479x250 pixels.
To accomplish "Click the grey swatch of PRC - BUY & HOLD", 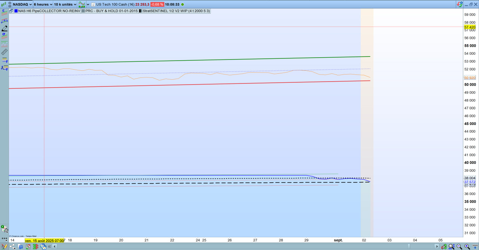I will tap(83, 11).
